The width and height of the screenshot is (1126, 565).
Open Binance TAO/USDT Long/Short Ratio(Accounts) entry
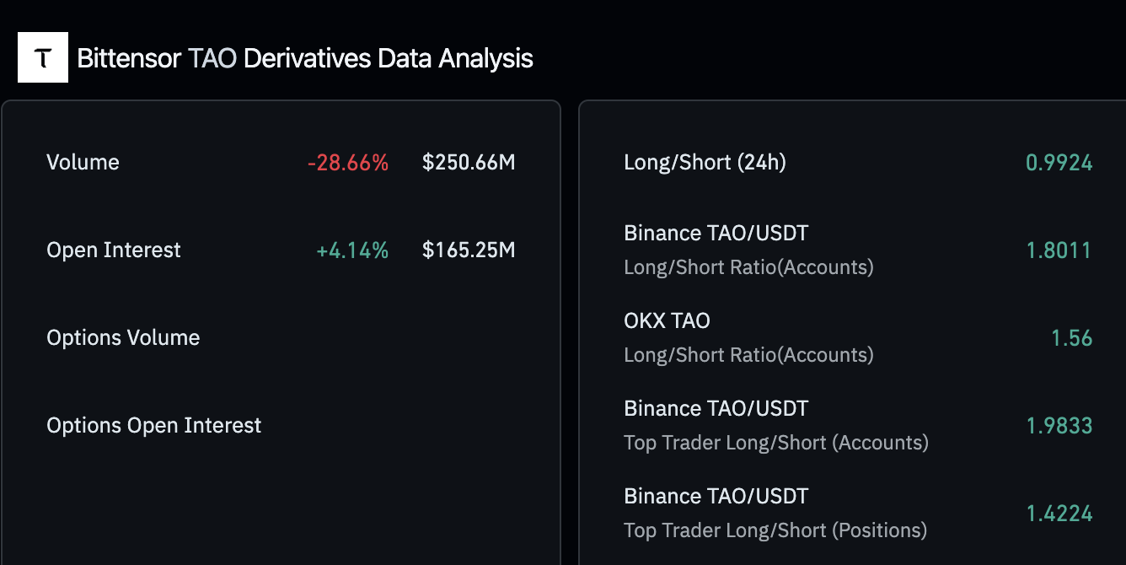[x=748, y=250]
